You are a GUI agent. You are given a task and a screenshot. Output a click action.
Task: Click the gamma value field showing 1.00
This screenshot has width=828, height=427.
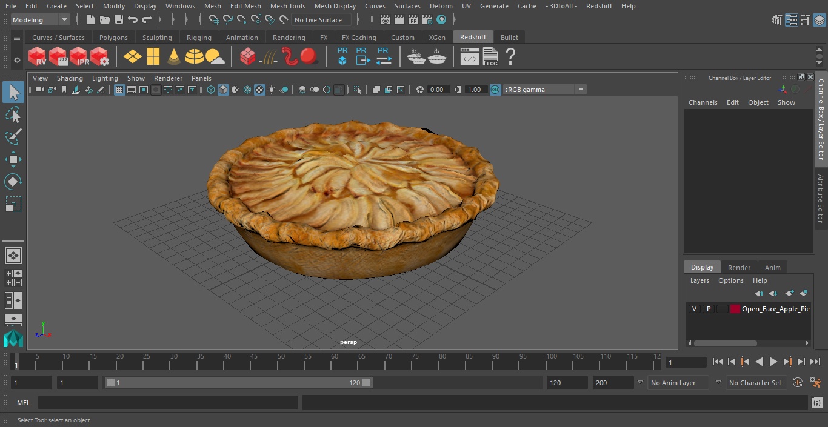click(x=475, y=90)
